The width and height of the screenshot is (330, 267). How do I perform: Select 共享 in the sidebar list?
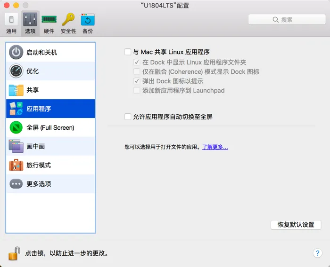50,90
